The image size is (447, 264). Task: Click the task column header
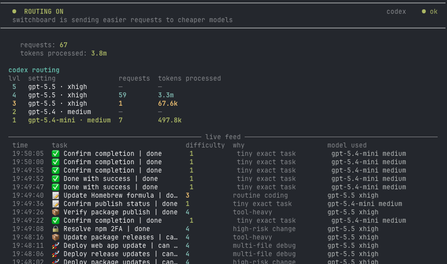[x=60, y=145]
